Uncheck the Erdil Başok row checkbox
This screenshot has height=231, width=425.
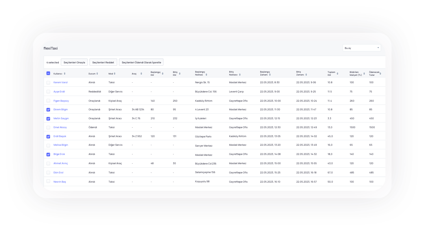click(x=48, y=137)
